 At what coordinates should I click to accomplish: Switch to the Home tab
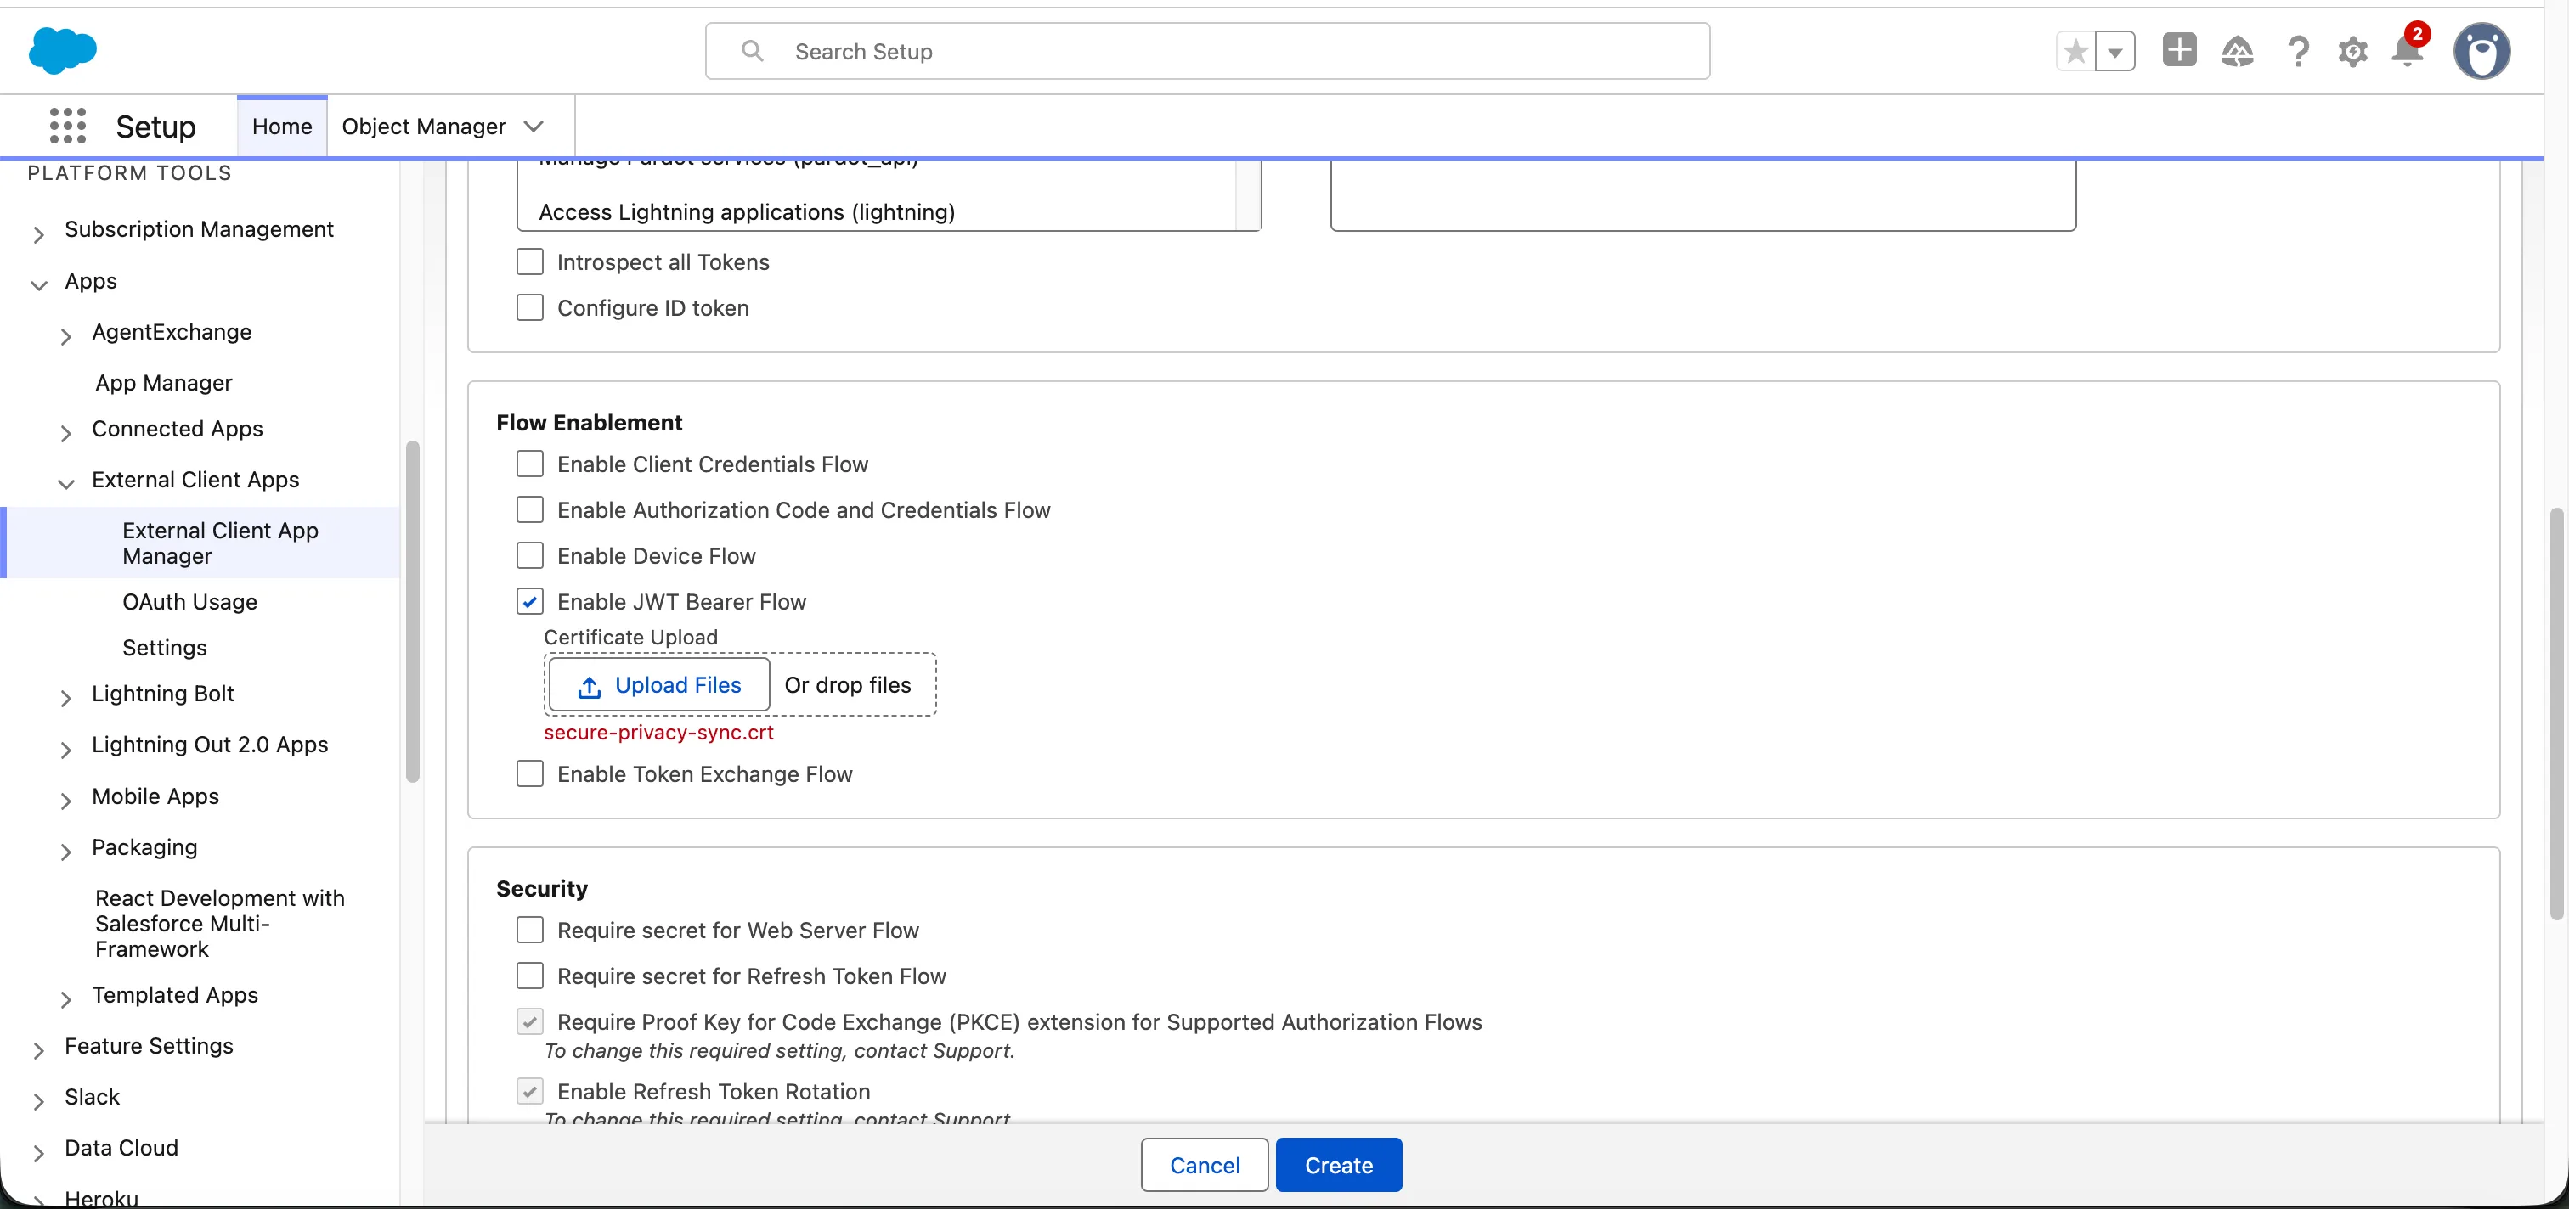coord(282,127)
